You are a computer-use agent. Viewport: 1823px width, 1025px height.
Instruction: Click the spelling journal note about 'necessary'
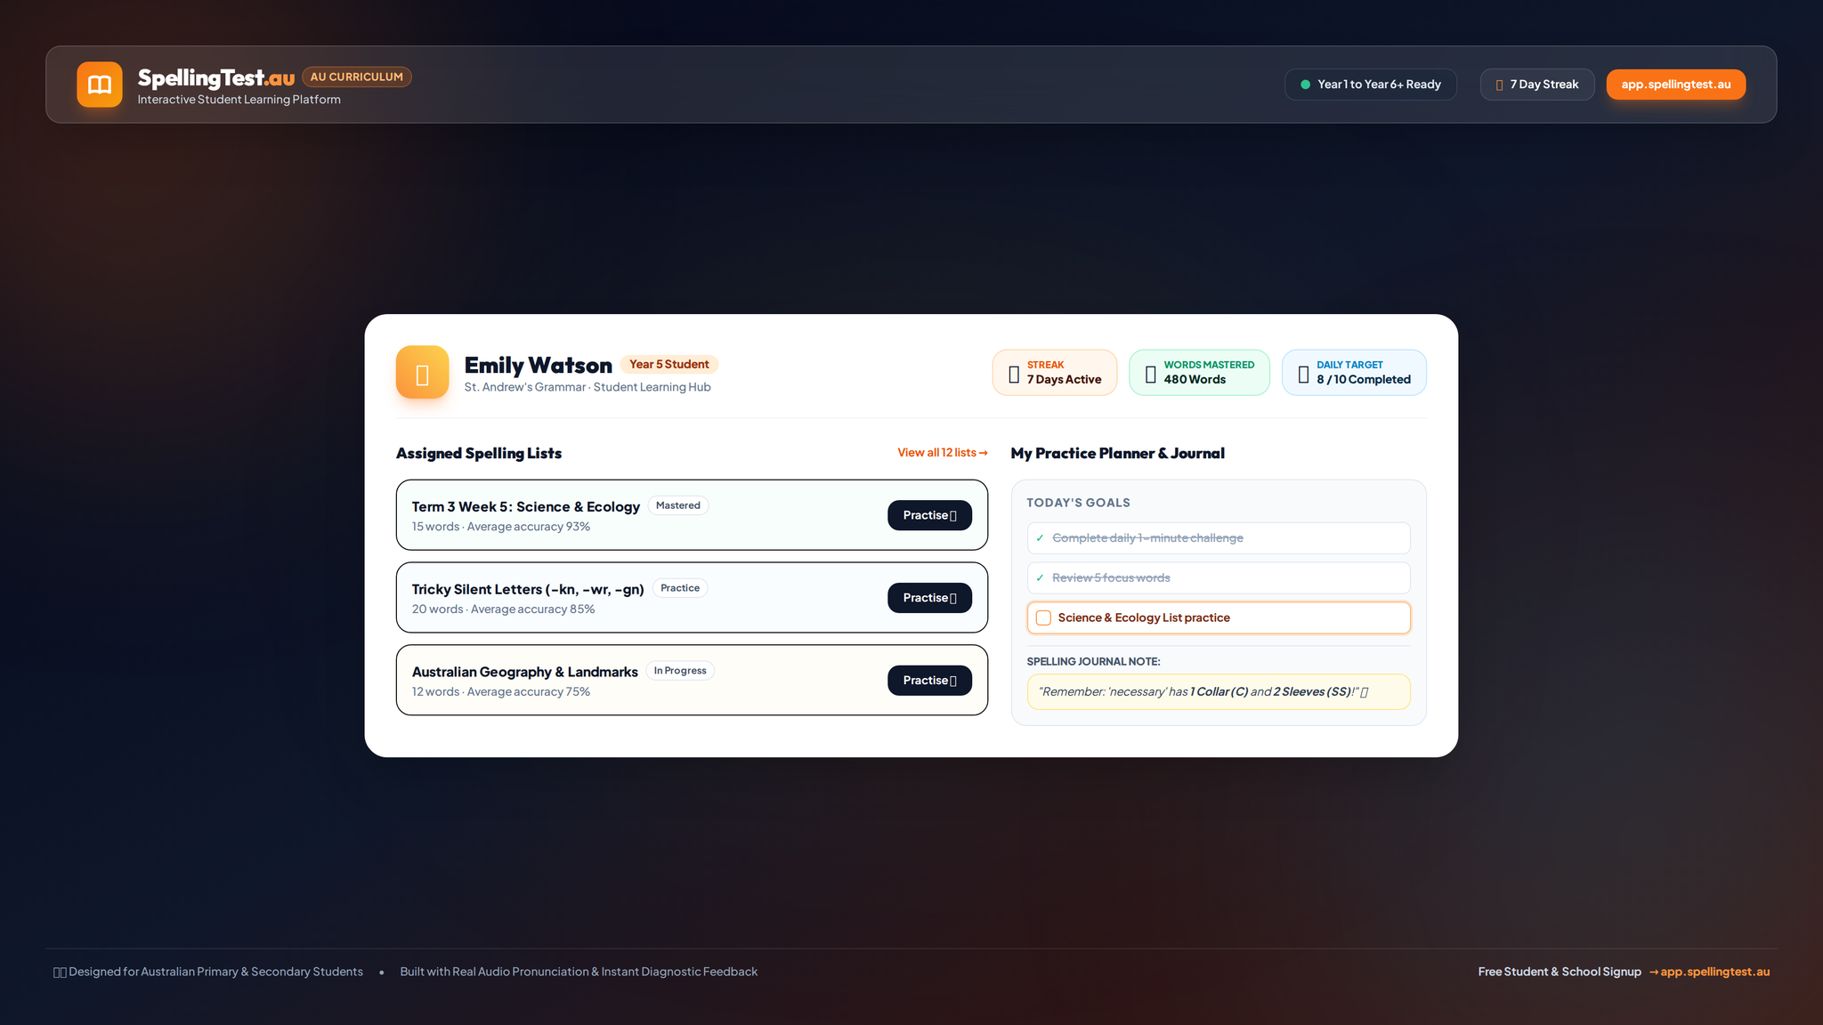[1219, 692]
